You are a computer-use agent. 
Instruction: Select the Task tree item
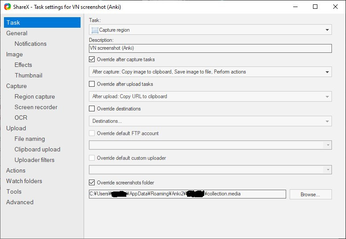(42, 22)
